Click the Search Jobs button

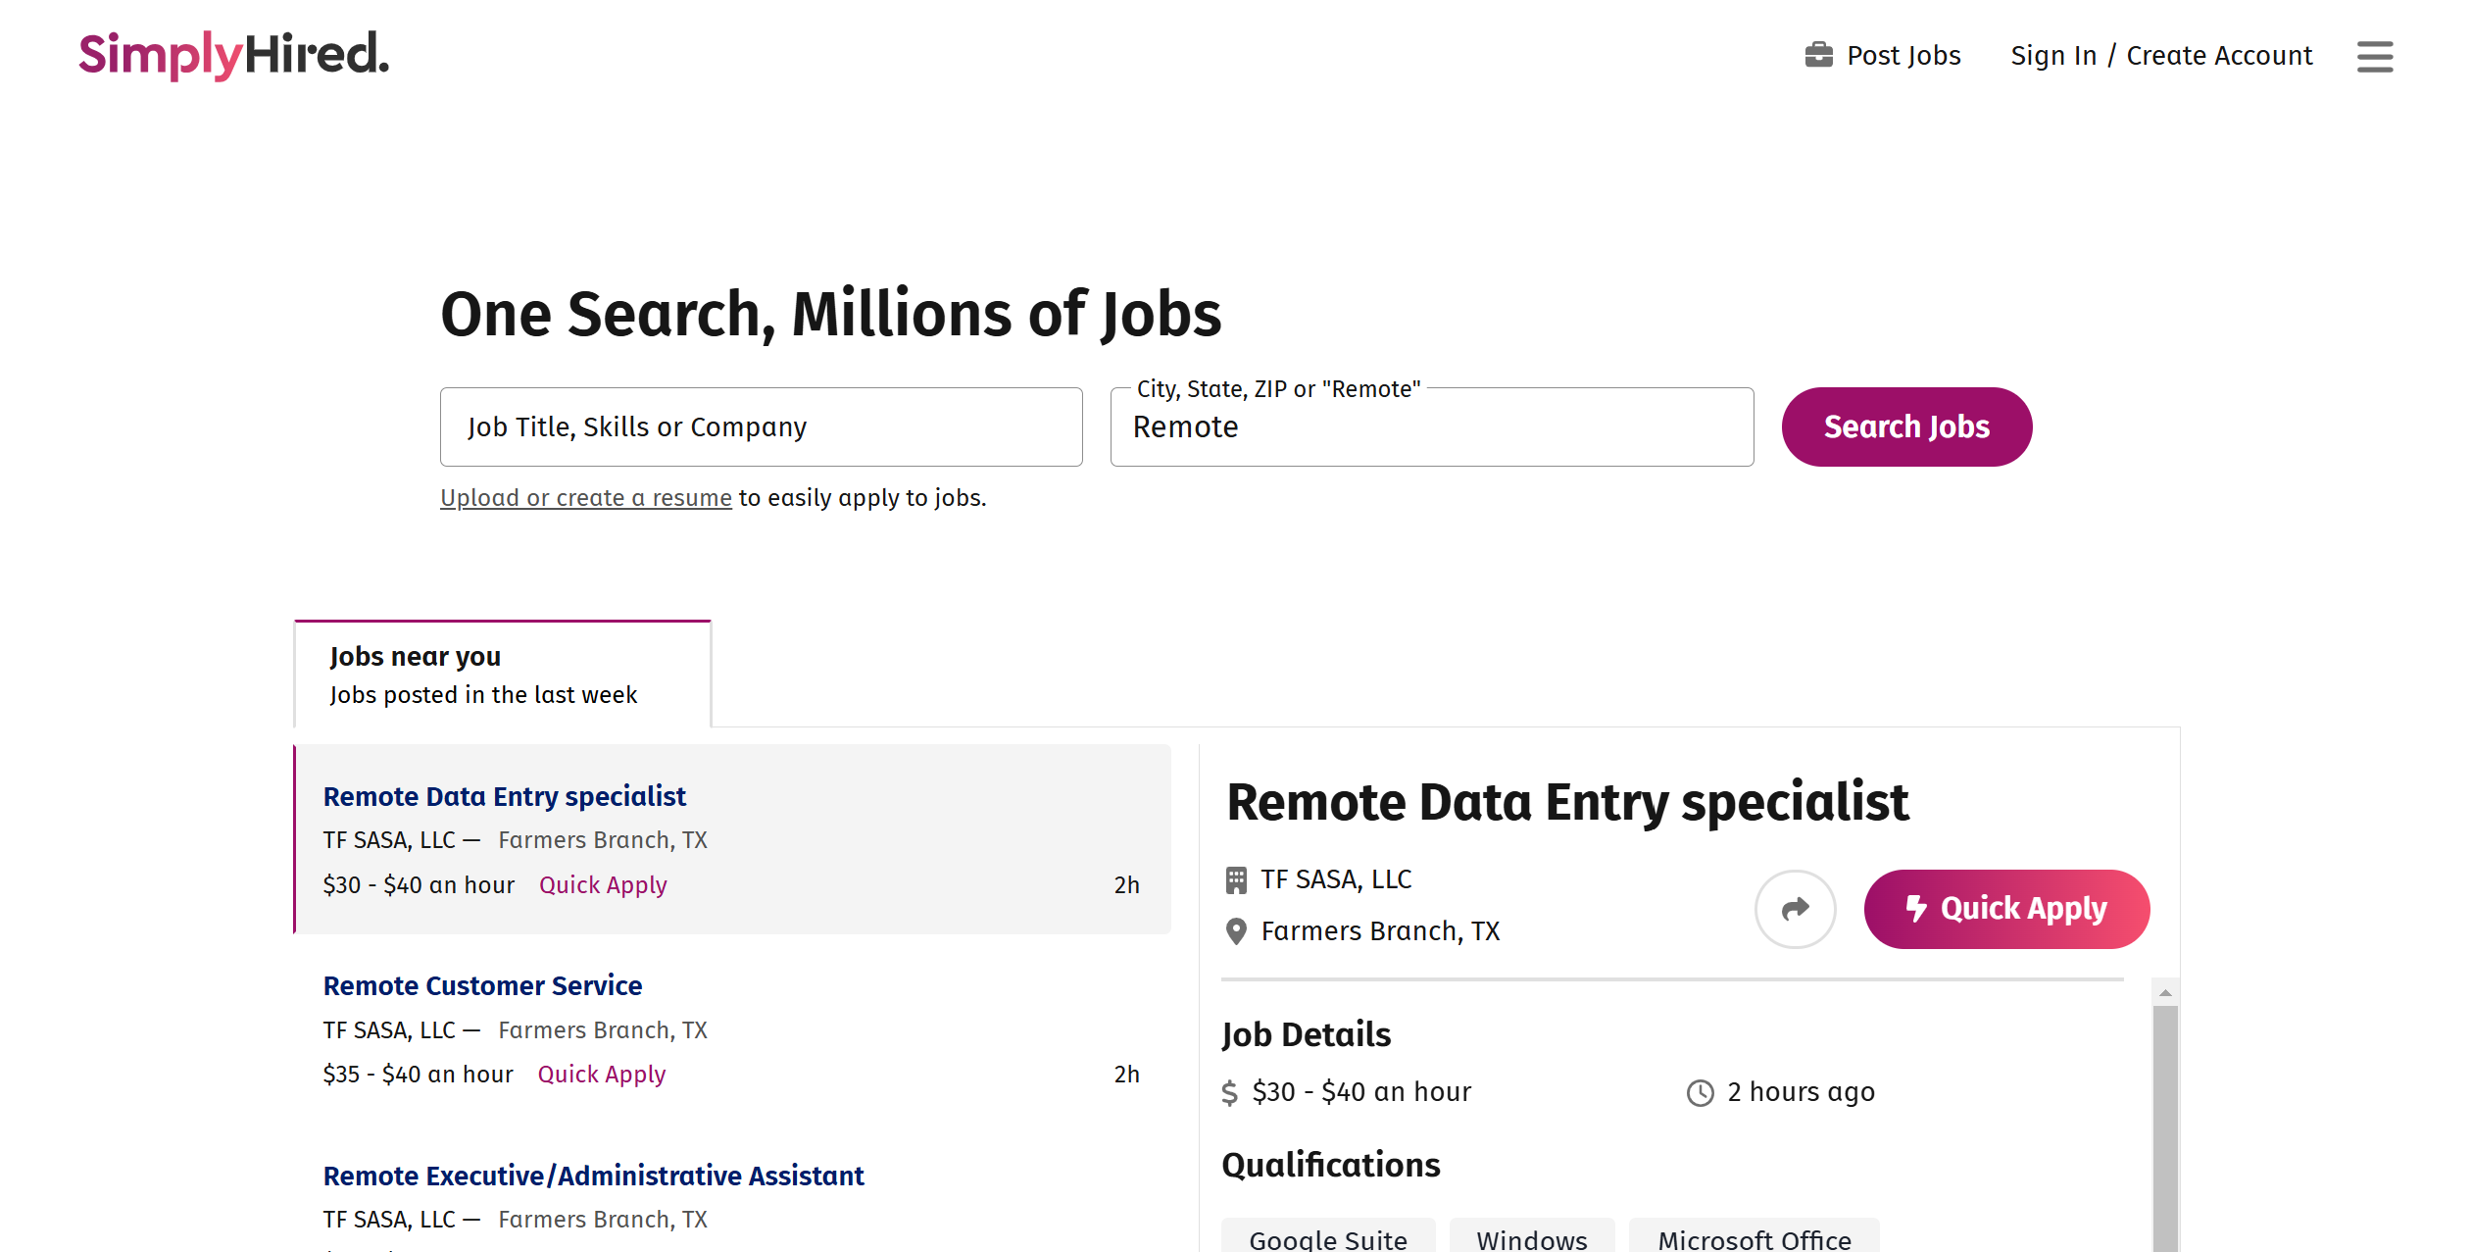pyautogui.click(x=1906, y=426)
